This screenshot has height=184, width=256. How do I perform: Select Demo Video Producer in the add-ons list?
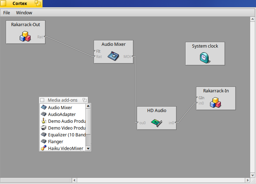(x=67, y=128)
